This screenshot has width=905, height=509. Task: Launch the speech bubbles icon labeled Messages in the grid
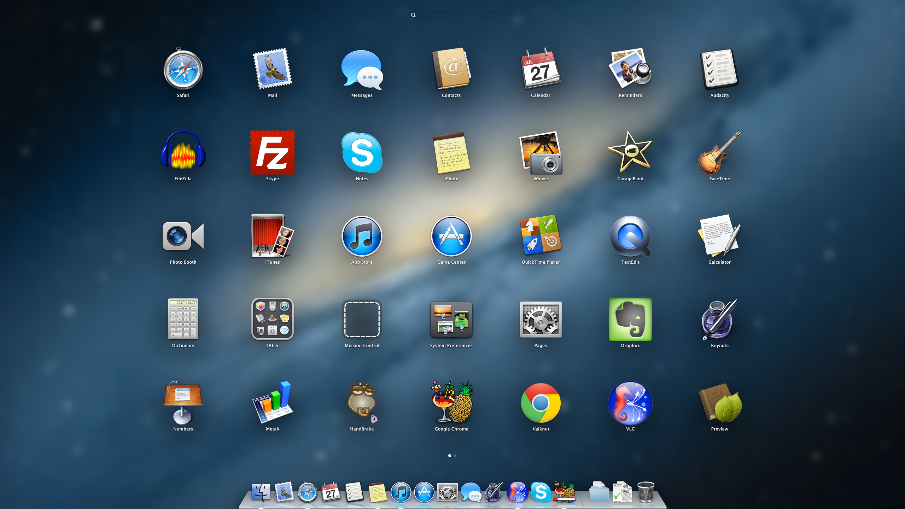click(x=362, y=69)
